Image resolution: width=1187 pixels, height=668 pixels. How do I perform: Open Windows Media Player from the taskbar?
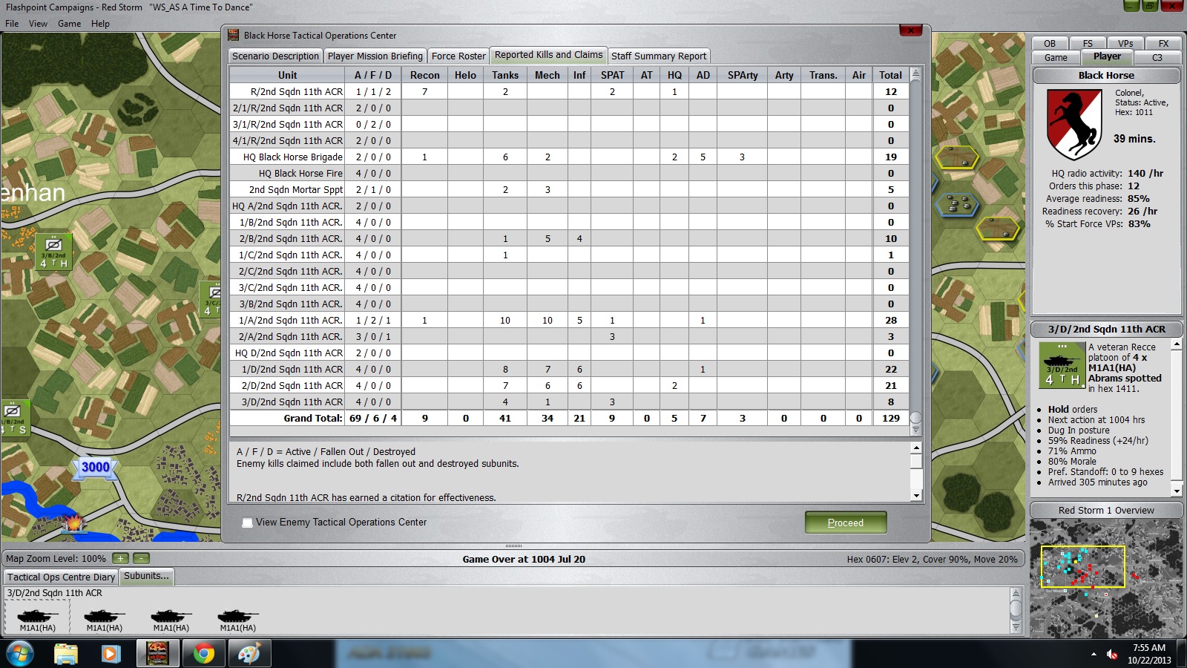point(111,654)
